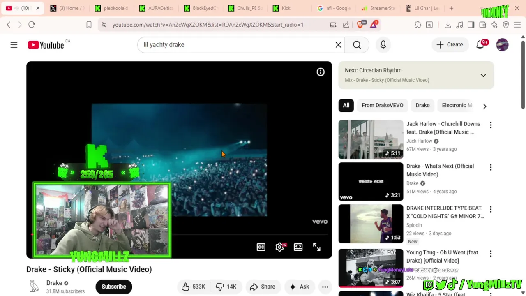Viewport: 526px width, 296px height.
Task: Open Brave downloads icon
Action: 448,25
